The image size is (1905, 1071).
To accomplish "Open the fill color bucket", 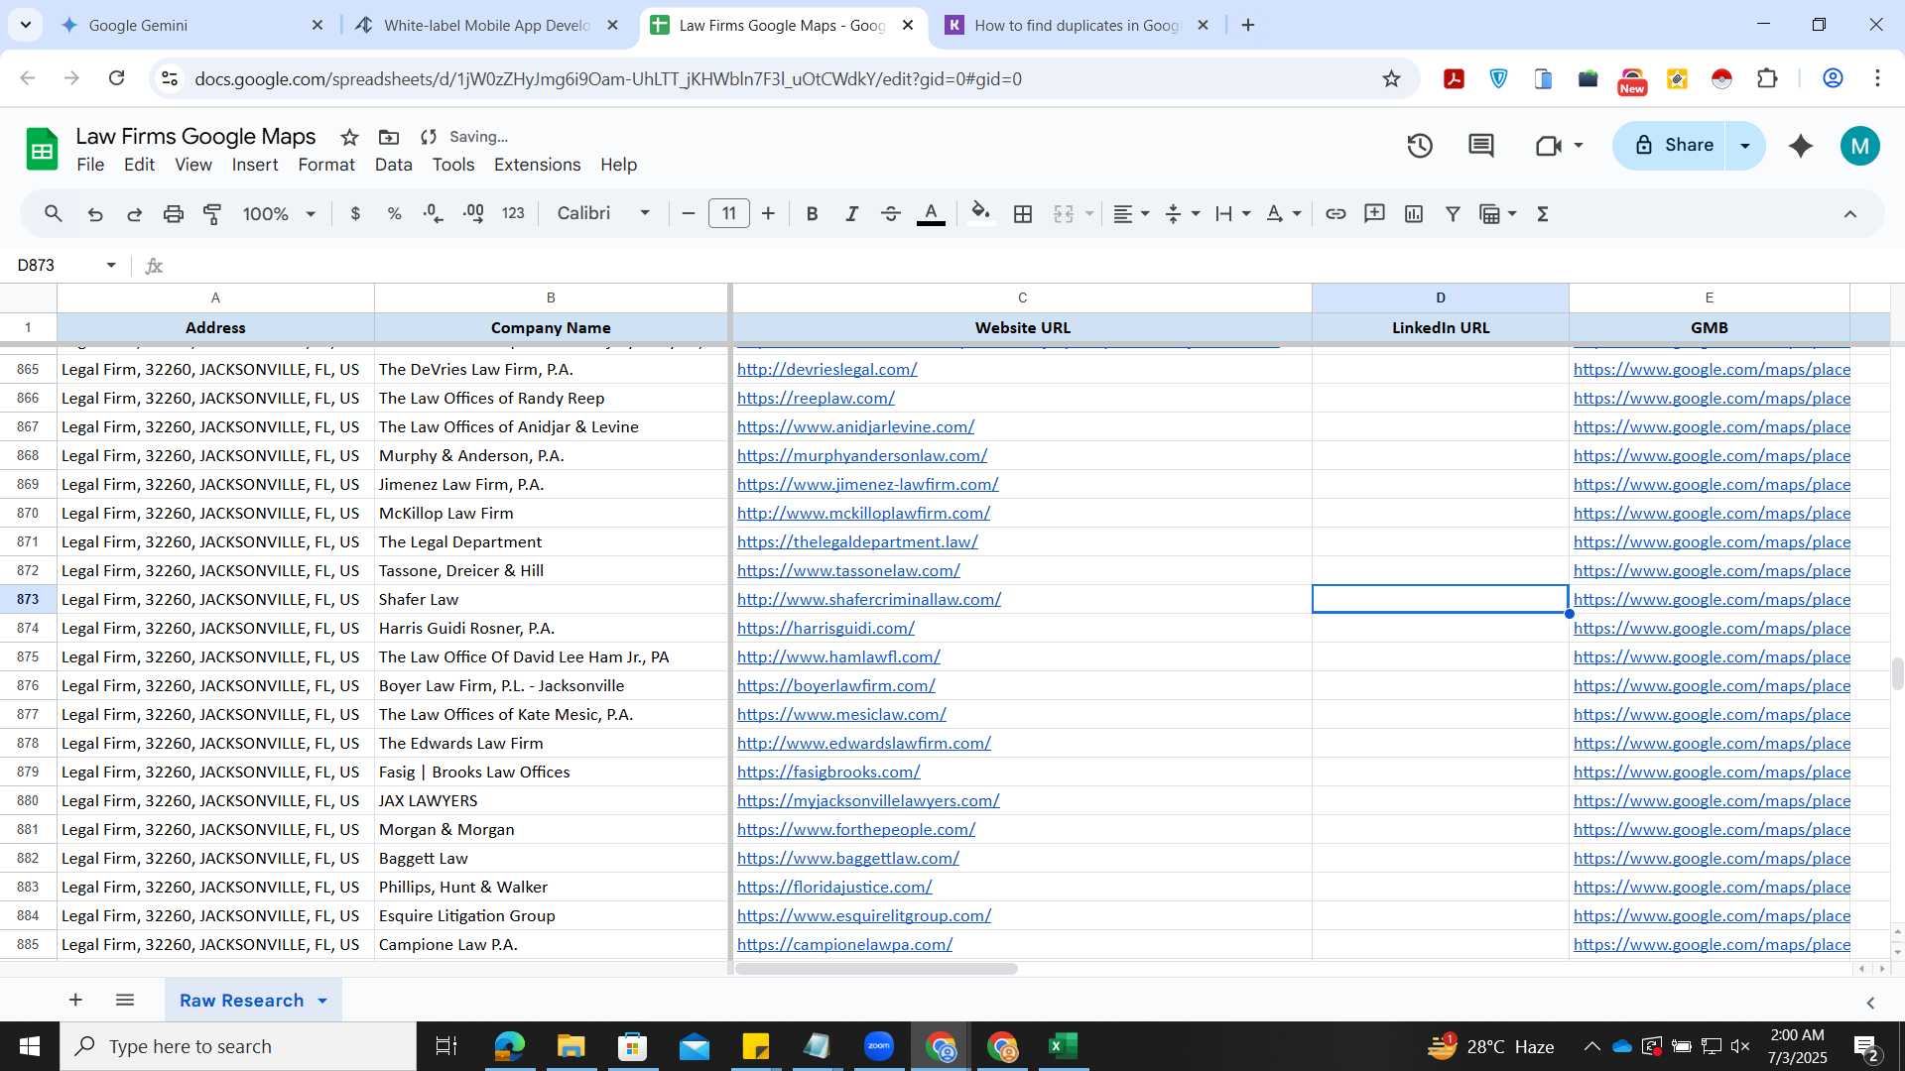I will pos(980,213).
